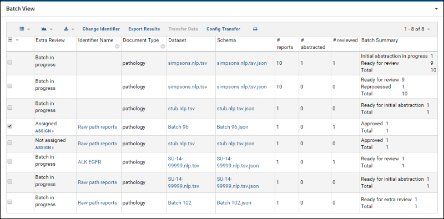Click the print icon in toolbar
Image resolution: width=444 pixels, height=219 pixels.
[255, 29]
